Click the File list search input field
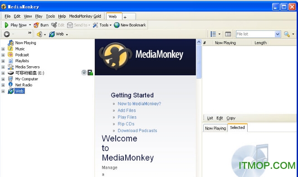 coord(255,34)
